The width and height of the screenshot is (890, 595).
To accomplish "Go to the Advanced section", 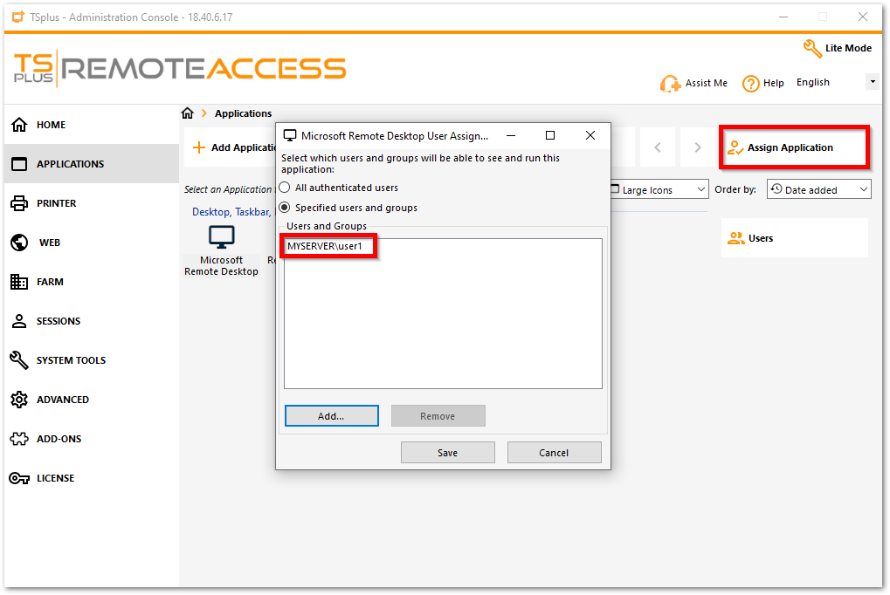I will pyautogui.click(x=62, y=400).
